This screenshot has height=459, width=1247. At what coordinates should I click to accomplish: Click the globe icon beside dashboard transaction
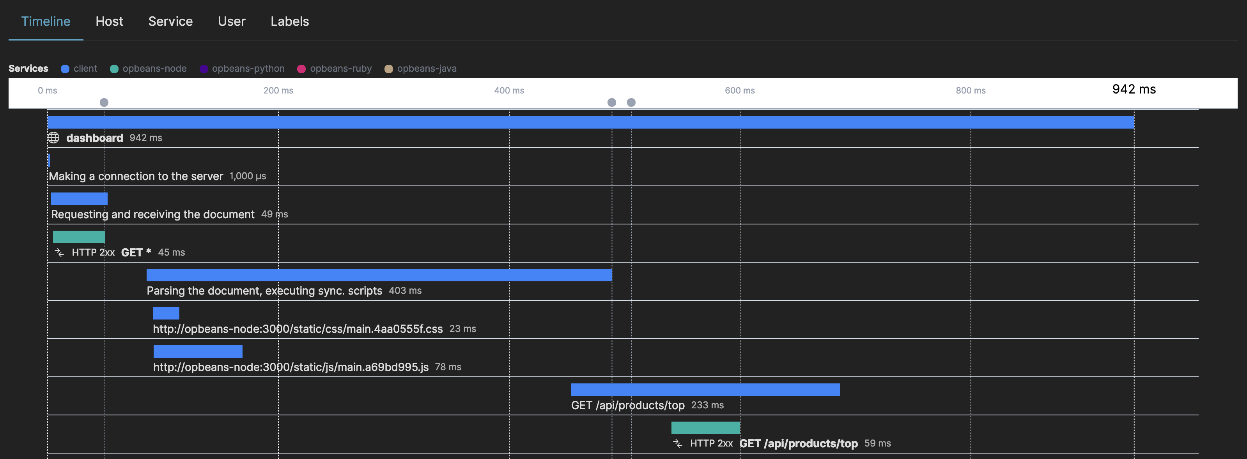coord(53,138)
